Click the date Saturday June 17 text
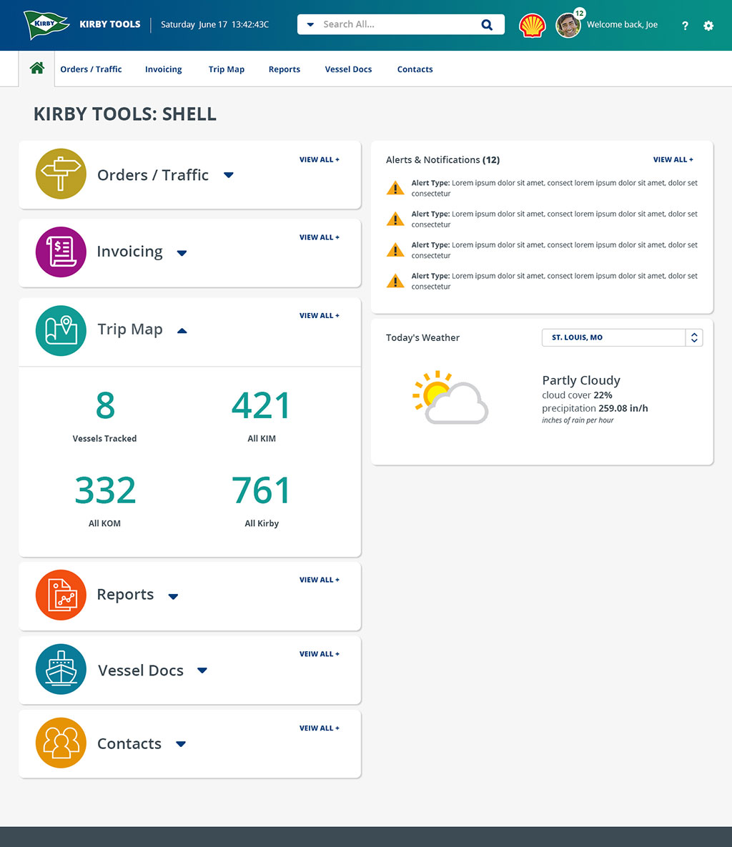The width and height of the screenshot is (732, 847). point(194,24)
